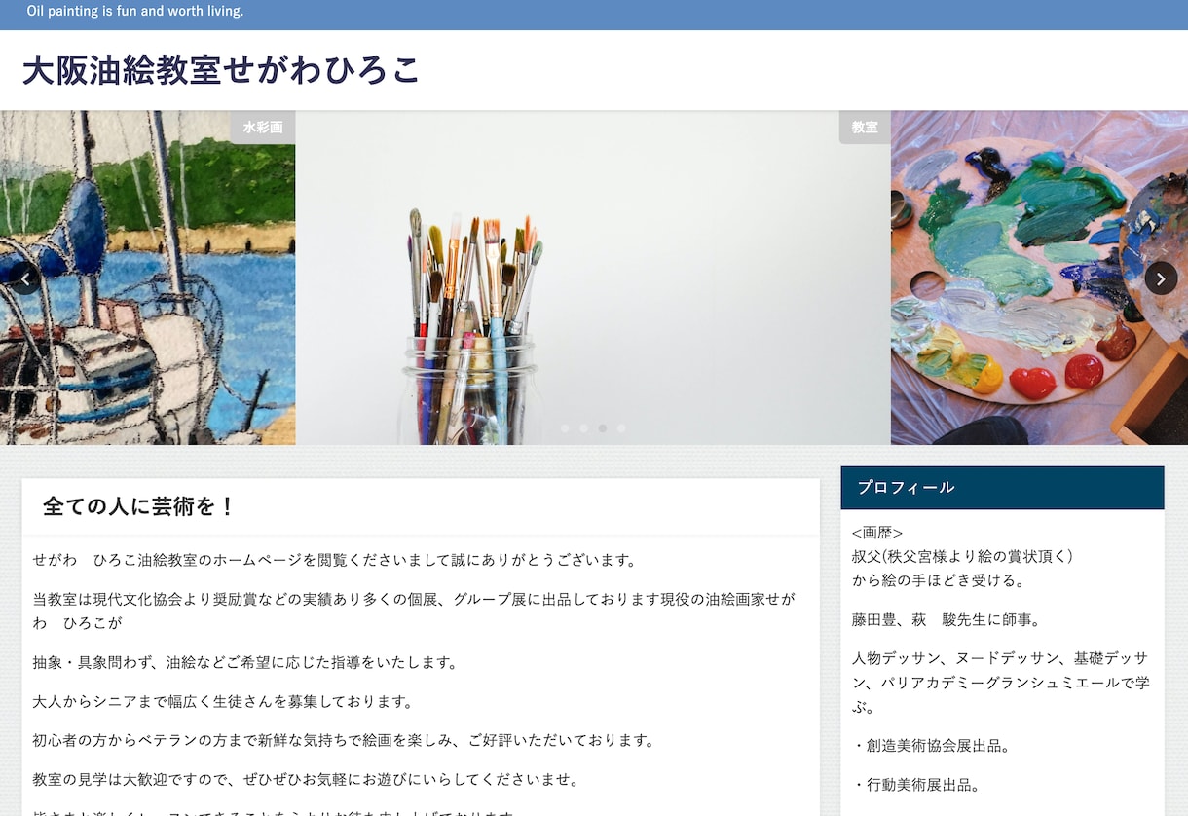Click the line 叔父(秩父宮様より絵の賞状頂く)
This screenshot has width=1188, height=816.
(962, 557)
